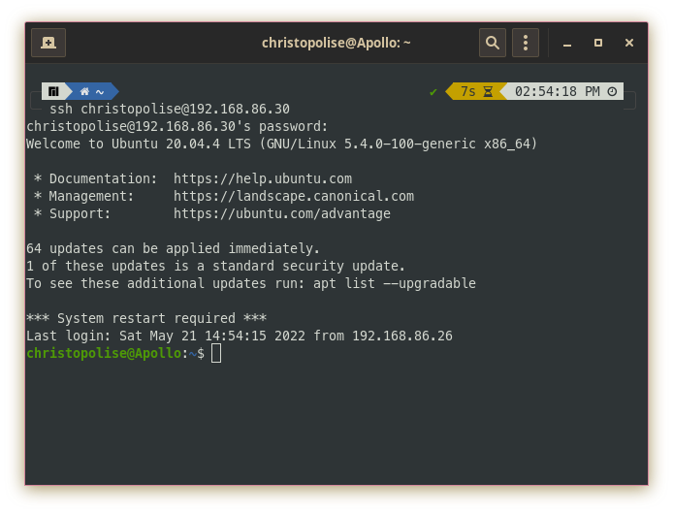Open the https://landscape.canonical.com link

click(x=294, y=196)
